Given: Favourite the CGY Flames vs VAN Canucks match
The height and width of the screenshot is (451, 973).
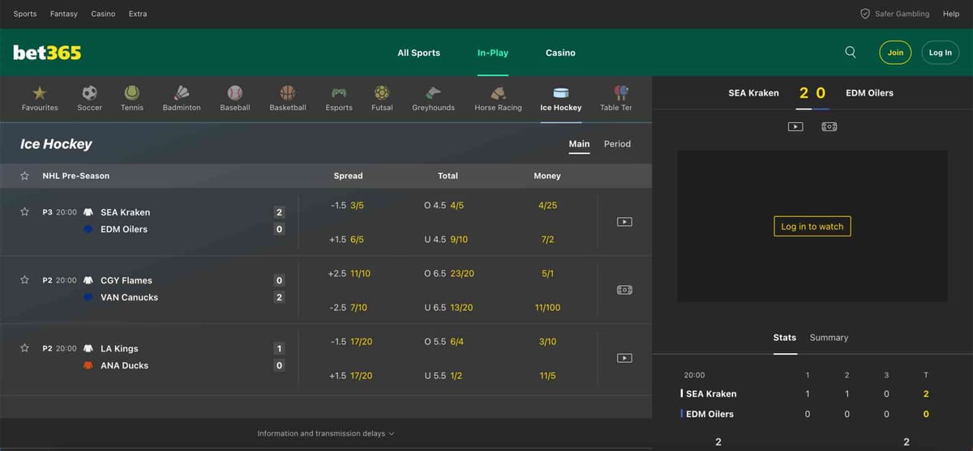Looking at the screenshot, I should click(24, 279).
